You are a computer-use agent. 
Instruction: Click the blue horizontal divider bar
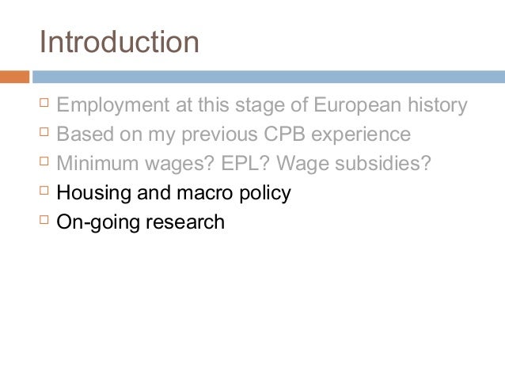coord(268,77)
